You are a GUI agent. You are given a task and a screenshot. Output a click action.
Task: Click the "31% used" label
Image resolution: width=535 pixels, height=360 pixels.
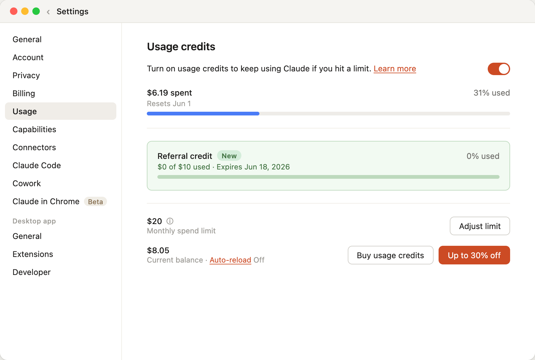coord(491,93)
